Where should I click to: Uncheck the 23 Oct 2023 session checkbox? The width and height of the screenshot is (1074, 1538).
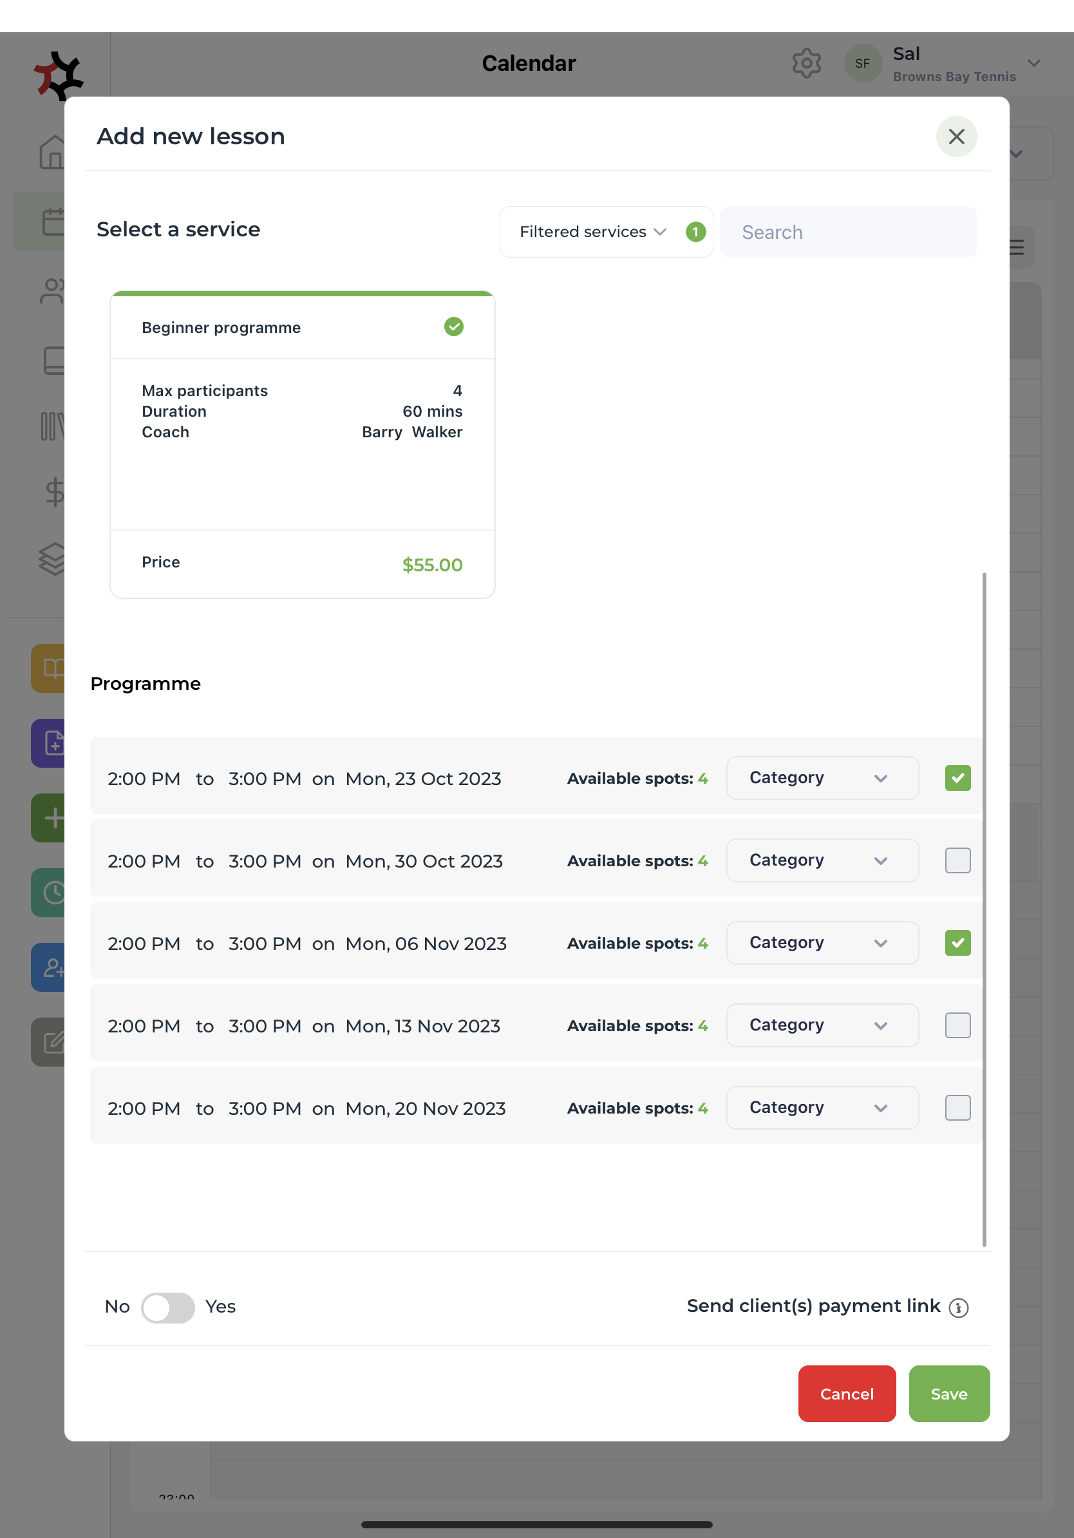click(x=957, y=778)
